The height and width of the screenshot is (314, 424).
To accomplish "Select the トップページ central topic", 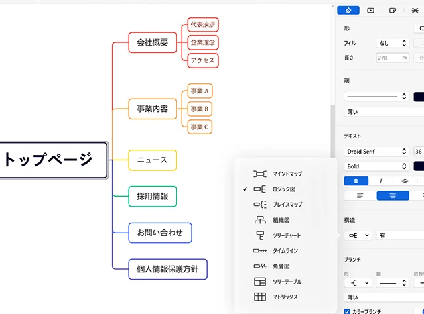I will (x=54, y=160).
